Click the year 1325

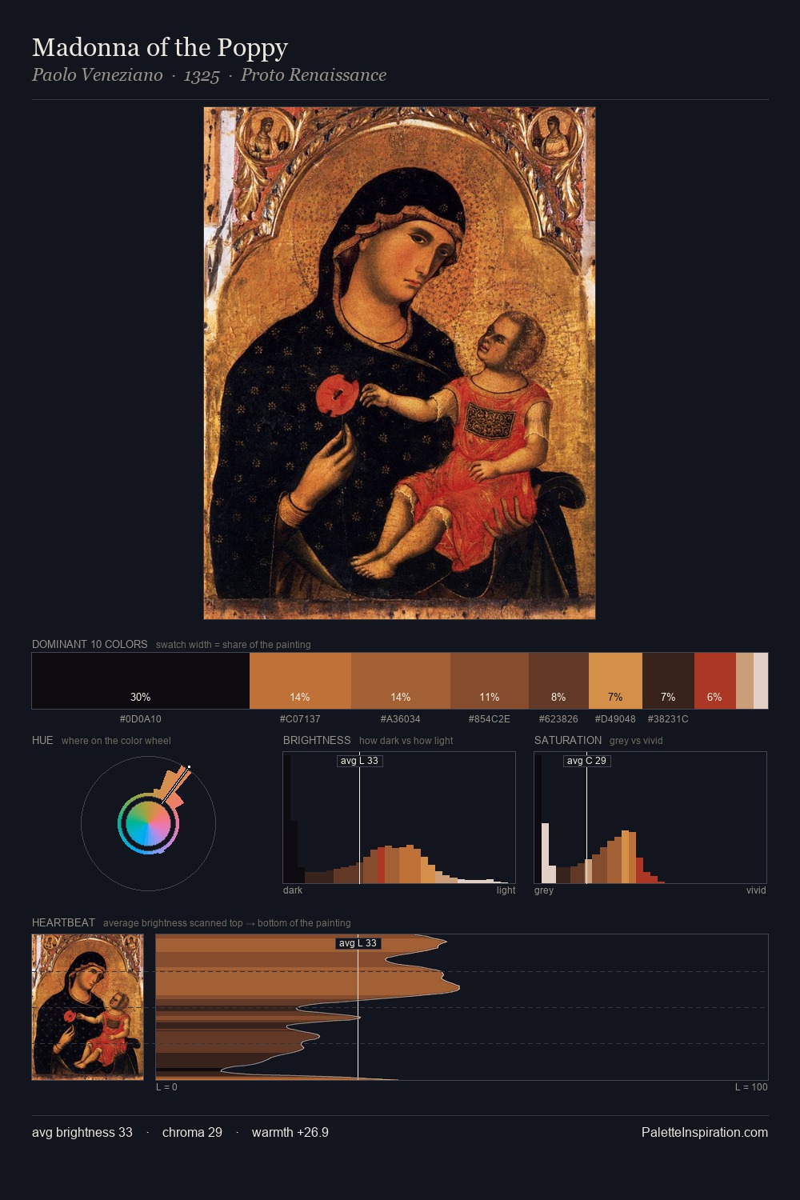(x=202, y=75)
